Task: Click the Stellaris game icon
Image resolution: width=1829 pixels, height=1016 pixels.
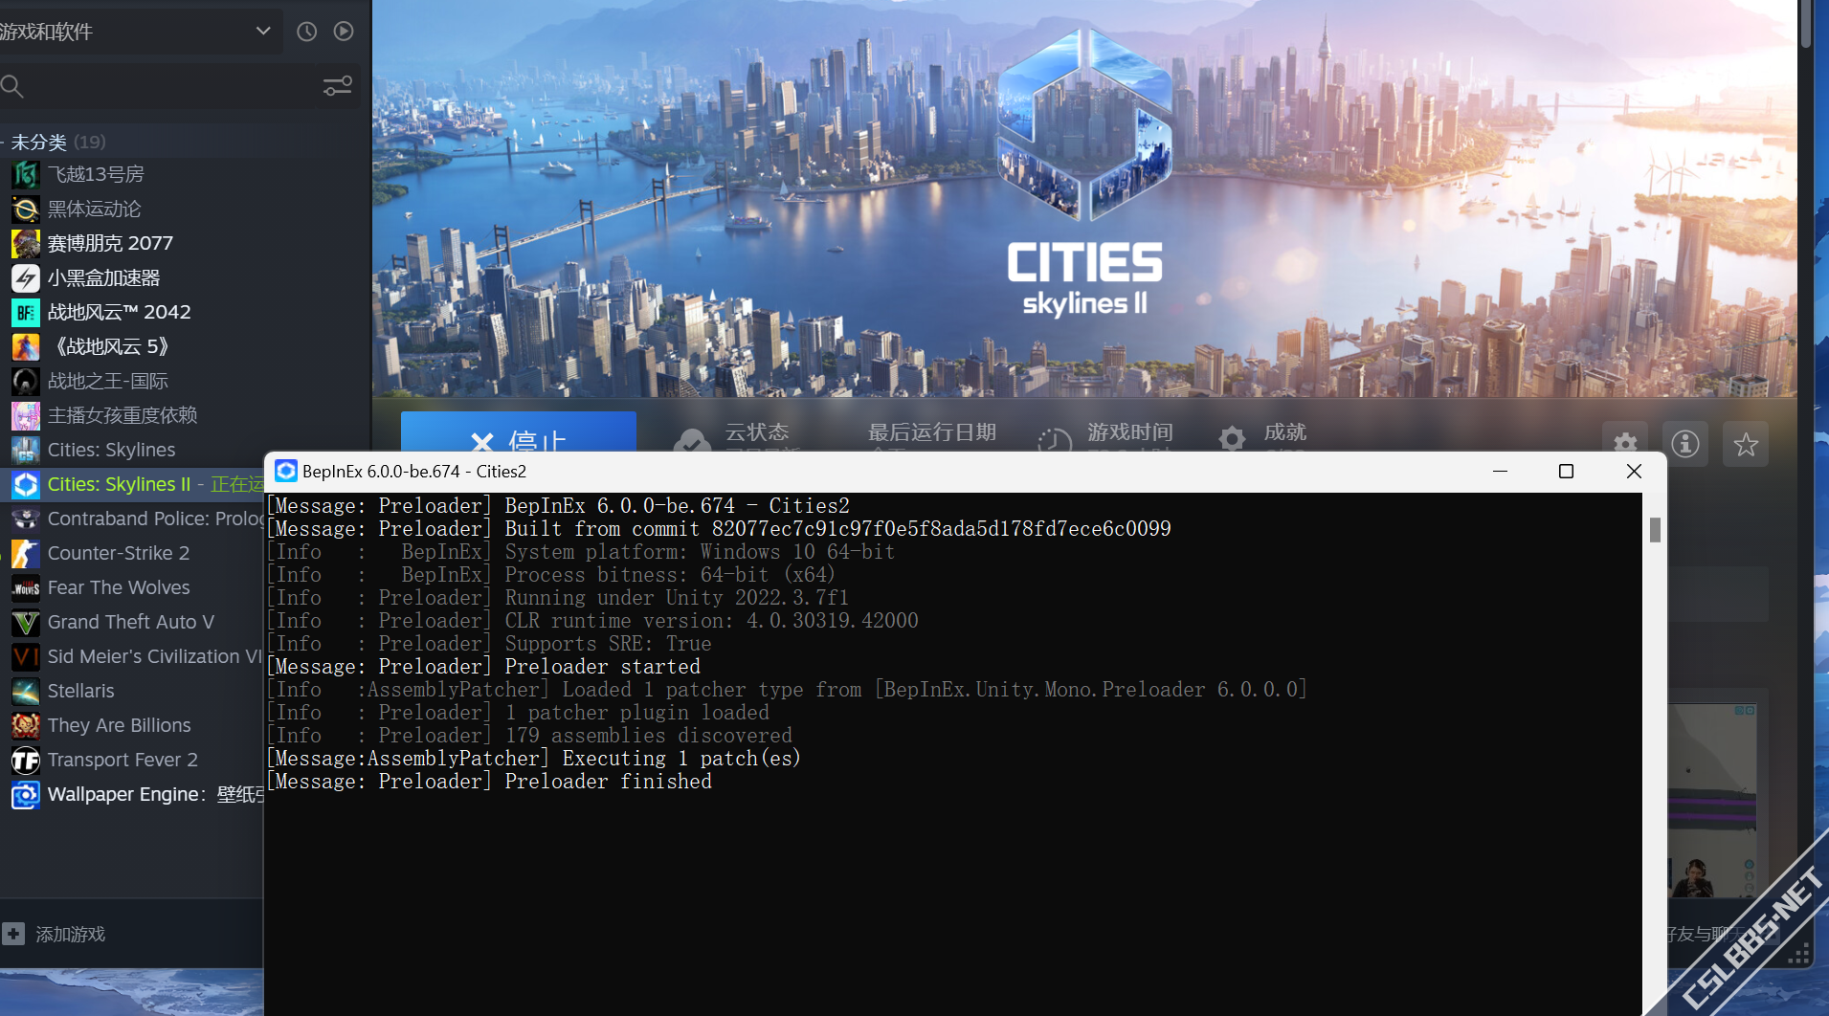Action: pyautogui.click(x=26, y=691)
